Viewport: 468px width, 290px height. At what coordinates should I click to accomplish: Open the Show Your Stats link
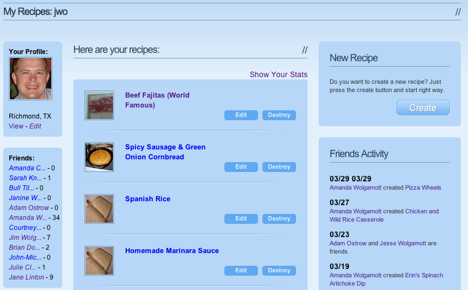[x=278, y=74]
